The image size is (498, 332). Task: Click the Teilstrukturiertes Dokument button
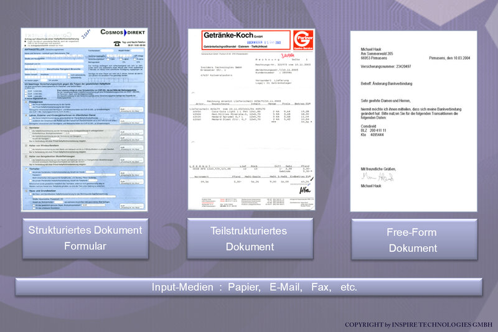tap(250, 239)
